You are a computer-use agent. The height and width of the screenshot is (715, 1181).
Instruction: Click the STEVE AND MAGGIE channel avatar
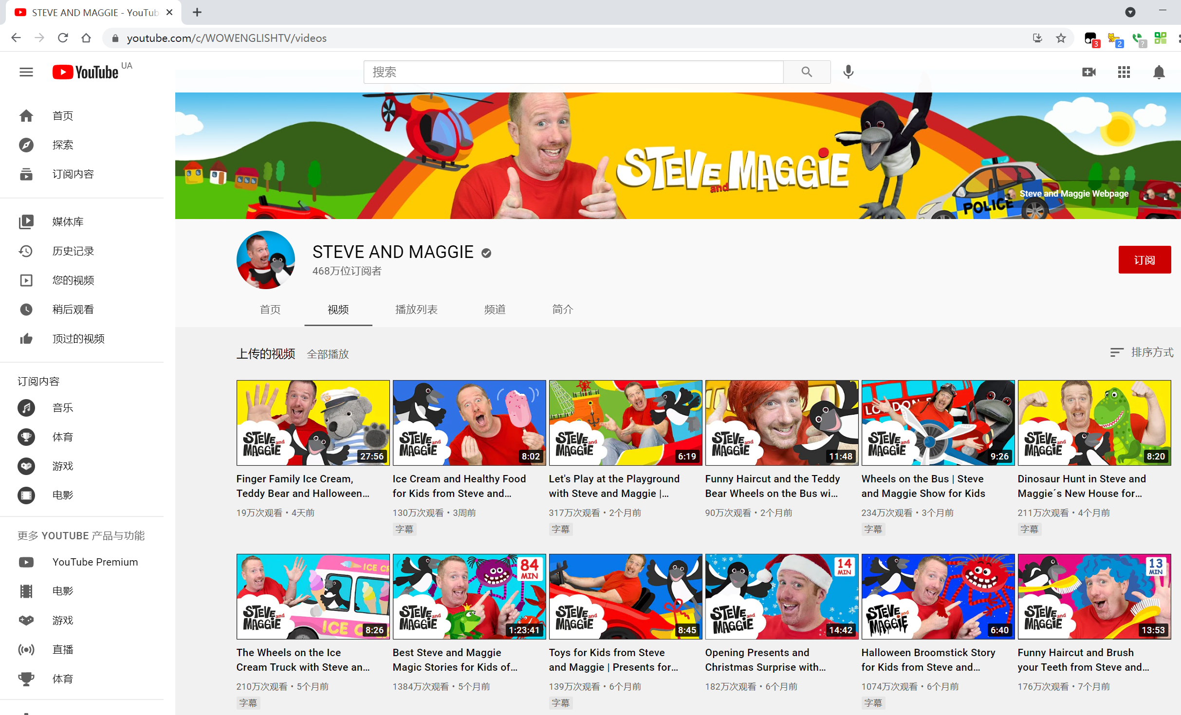pyautogui.click(x=266, y=260)
